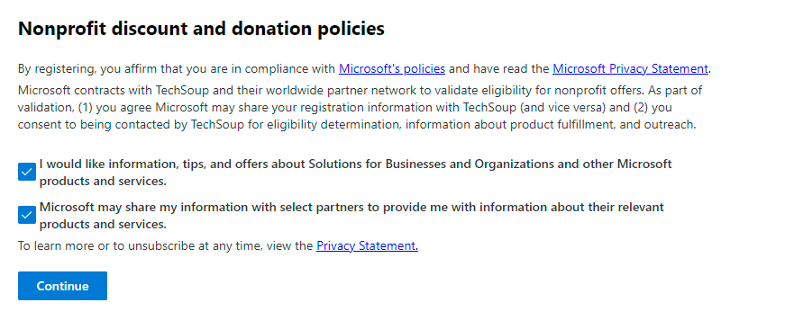Click the text "and have read the" between links
The height and width of the screenshot is (329, 785).
498,69
